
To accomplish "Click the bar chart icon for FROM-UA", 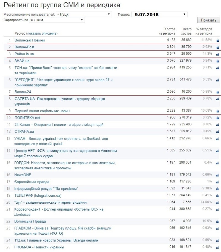I will coord(217,247).
